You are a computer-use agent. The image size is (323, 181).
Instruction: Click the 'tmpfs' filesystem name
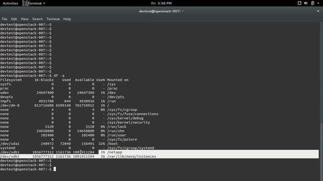click(x=6, y=101)
